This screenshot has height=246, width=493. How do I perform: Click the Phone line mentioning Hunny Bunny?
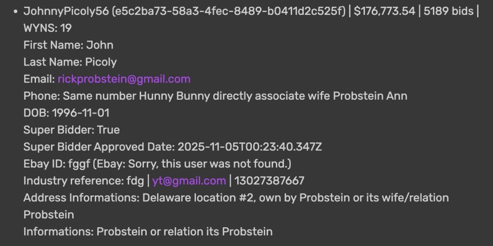[x=215, y=96]
